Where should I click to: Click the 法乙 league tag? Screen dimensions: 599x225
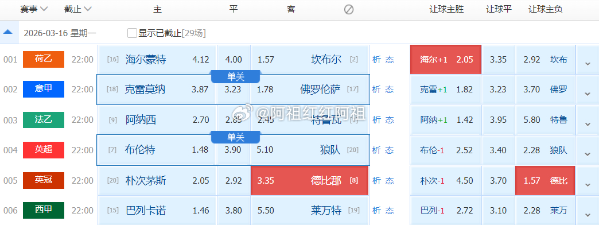[44, 119]
